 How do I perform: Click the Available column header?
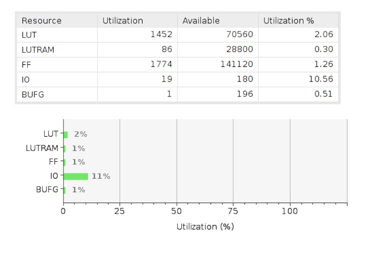point(201,20)
